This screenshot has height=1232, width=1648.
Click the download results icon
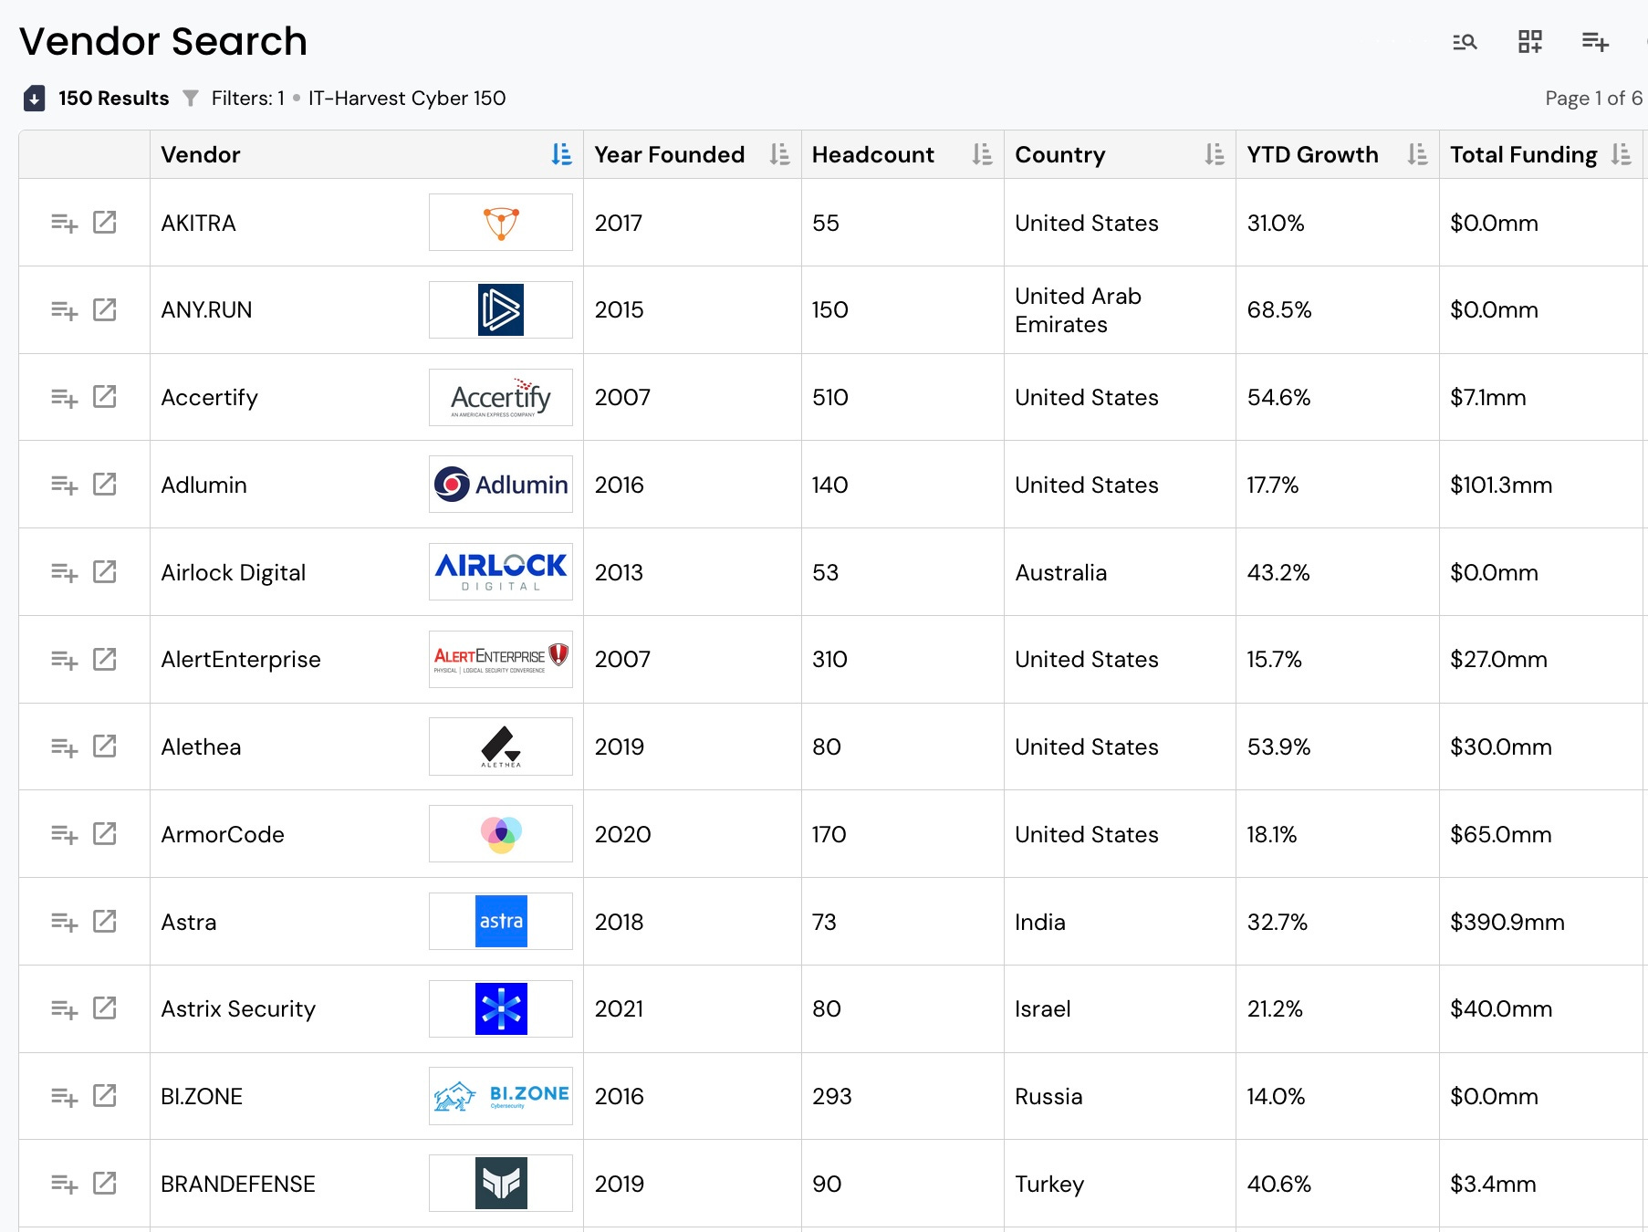(x=34, y=98)
